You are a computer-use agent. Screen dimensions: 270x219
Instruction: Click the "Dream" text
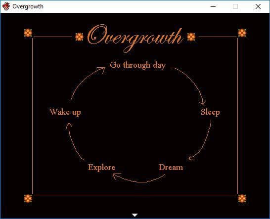[171, 167]
